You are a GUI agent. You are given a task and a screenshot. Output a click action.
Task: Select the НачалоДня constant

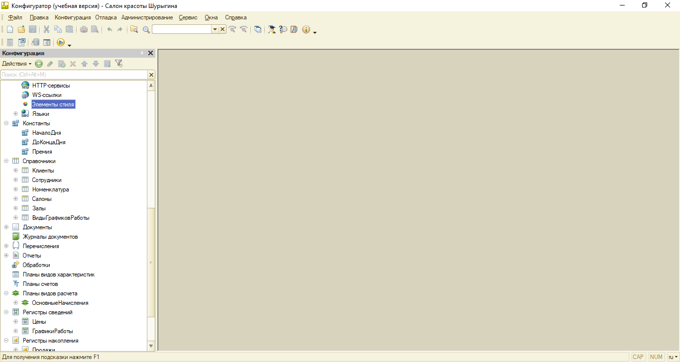click(x=47, y=133)
